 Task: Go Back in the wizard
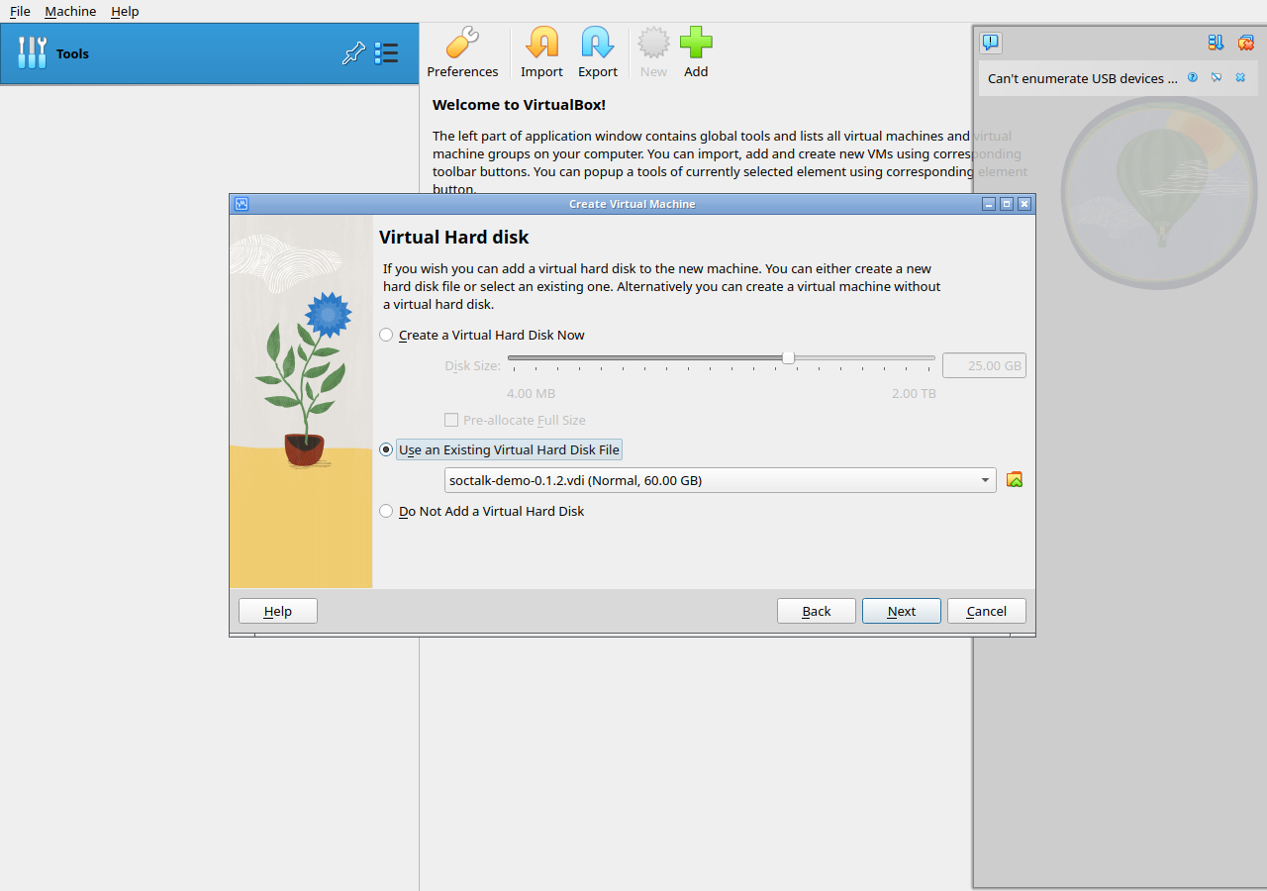pyautogui.click(x=817, y=611)
